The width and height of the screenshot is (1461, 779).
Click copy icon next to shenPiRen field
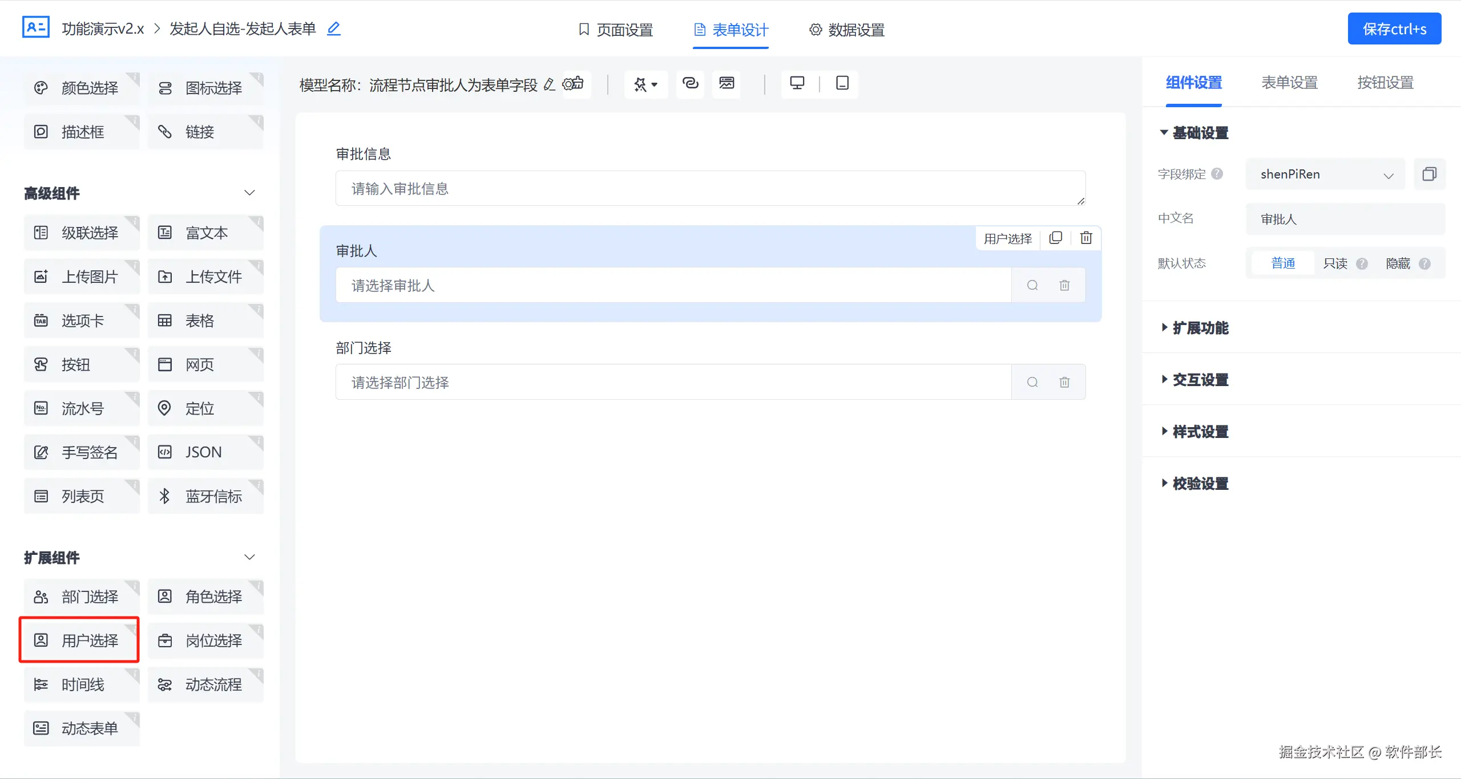[x=1430, y=174]
